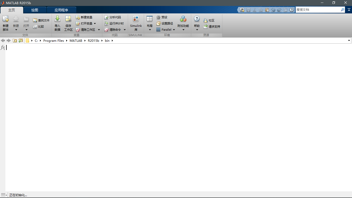The image size is (352, 198).
Task: Click the 正在初始化... status text
Action: coord(18,195)
